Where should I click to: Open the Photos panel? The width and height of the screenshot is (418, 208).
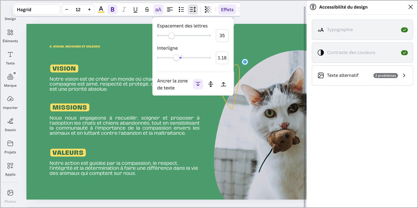(10, 196)
